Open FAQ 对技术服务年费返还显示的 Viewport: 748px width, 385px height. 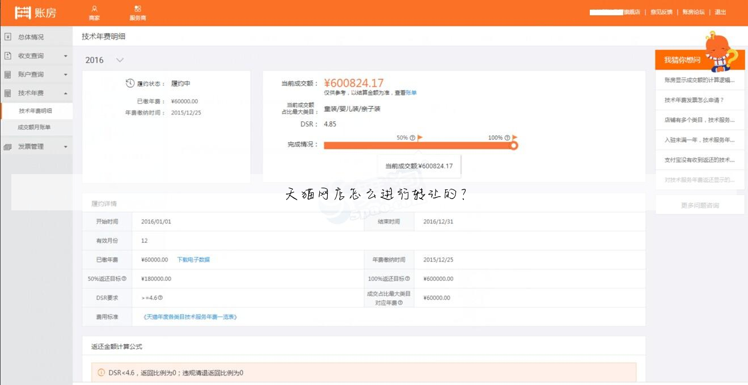pyautogui.click(x=700, y=180)
